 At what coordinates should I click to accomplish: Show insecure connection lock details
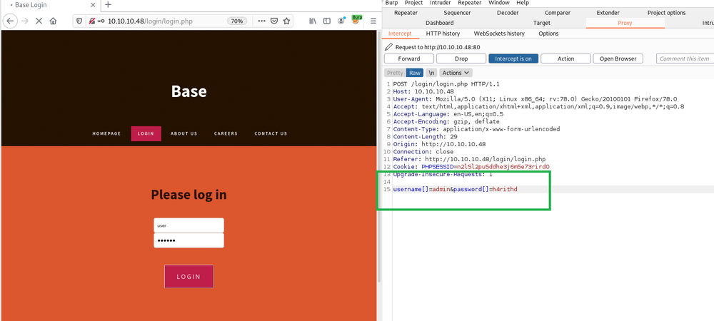coord(91,21)
